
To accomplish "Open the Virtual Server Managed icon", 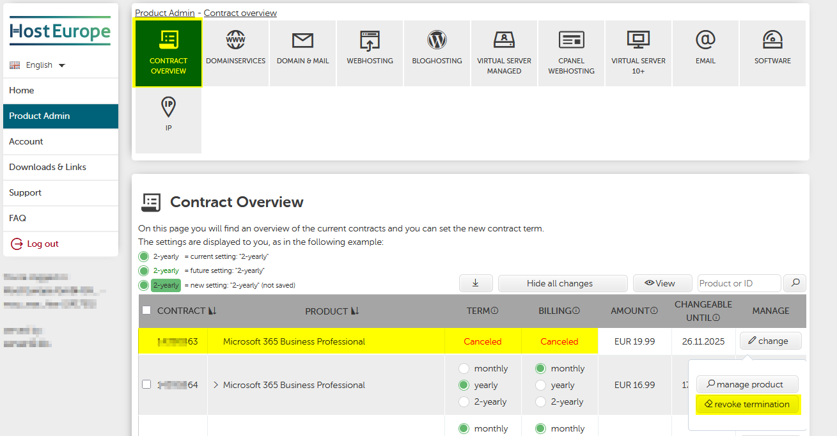I will 504,41.
